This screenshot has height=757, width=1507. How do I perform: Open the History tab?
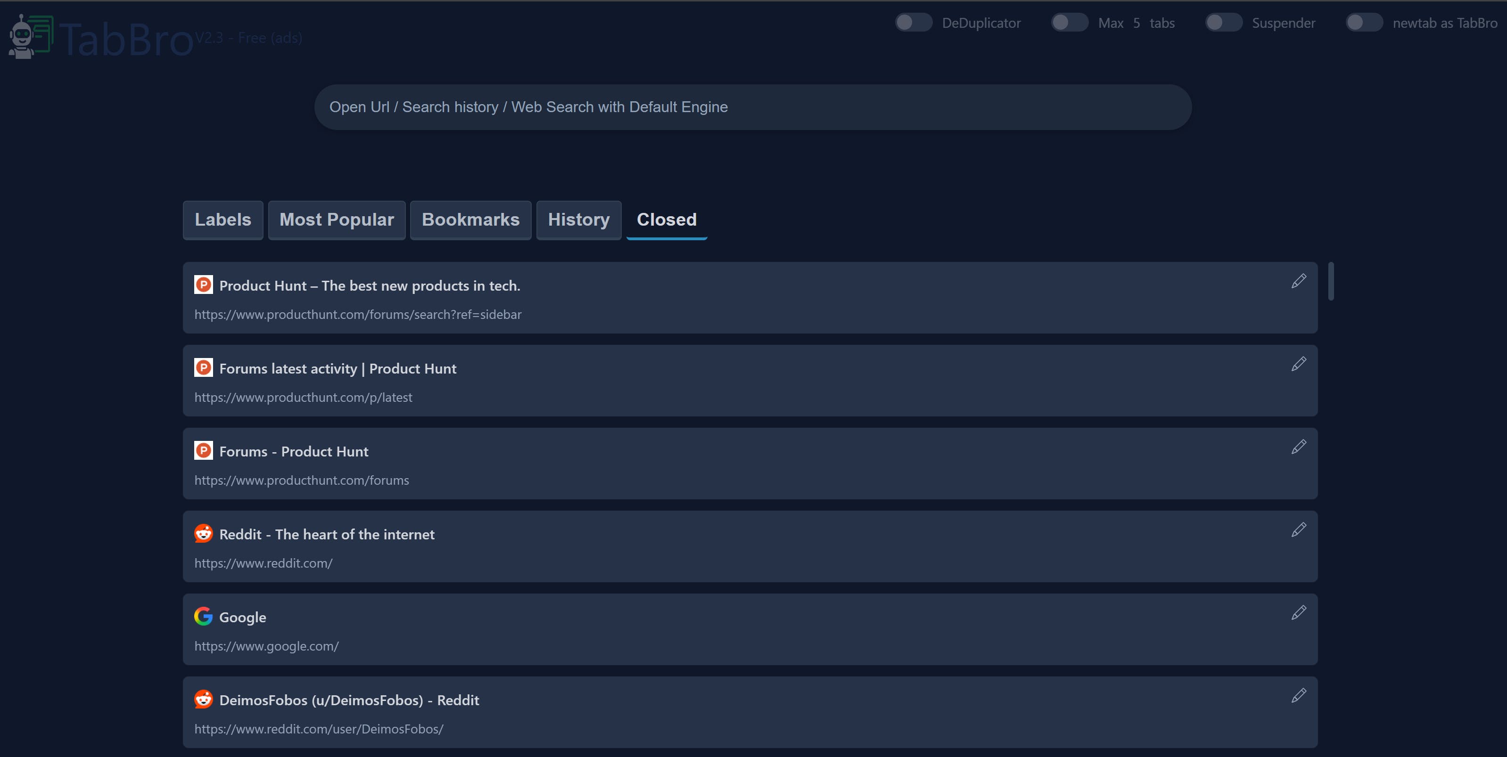(x=578, y=220)
